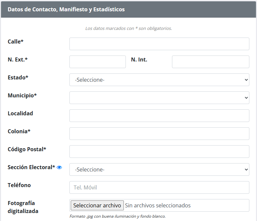Viewport: 257px width, 221px height.
Task: Click the N. Ext. input box
Action: coord(98,62)
